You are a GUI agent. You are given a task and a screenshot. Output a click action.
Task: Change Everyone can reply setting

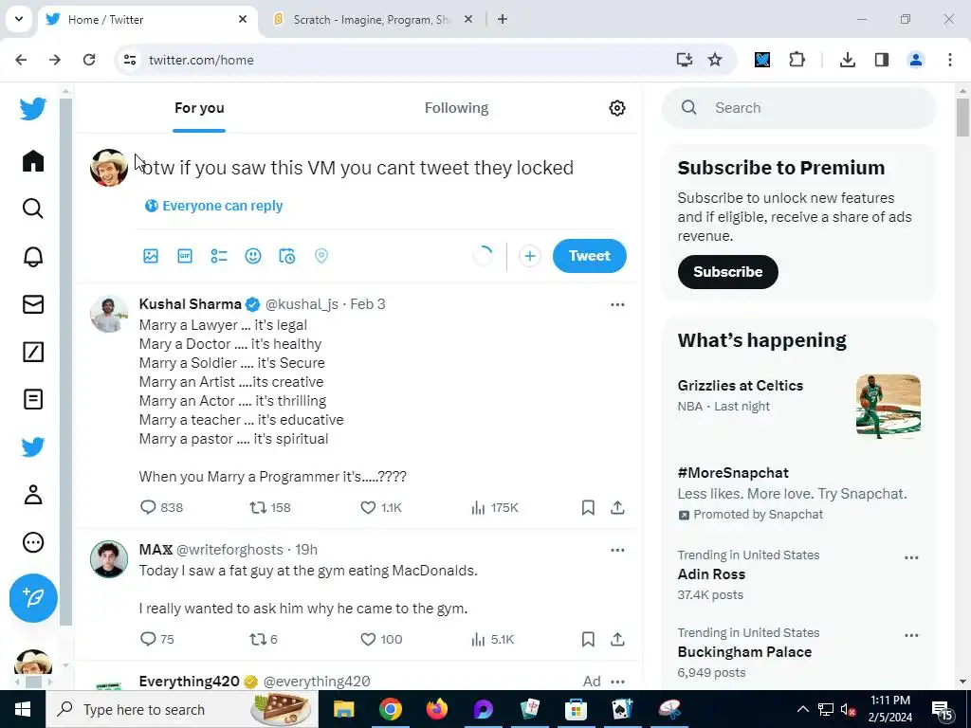tap(213, 206)
